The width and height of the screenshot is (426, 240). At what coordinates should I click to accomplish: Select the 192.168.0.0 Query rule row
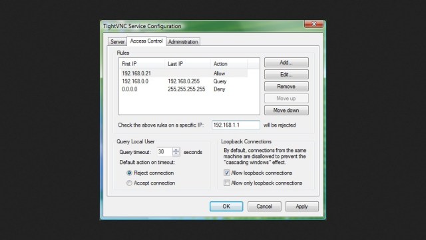(184, 81)
